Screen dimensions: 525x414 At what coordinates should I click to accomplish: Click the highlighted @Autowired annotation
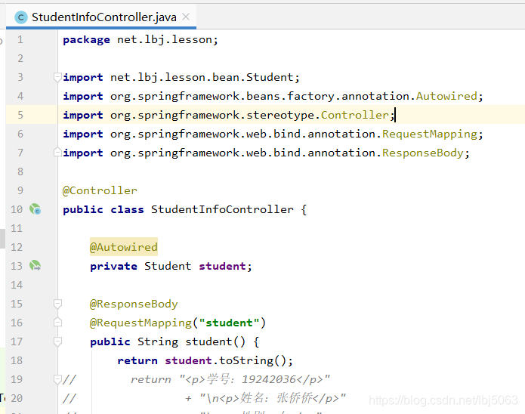click(124, 247)
